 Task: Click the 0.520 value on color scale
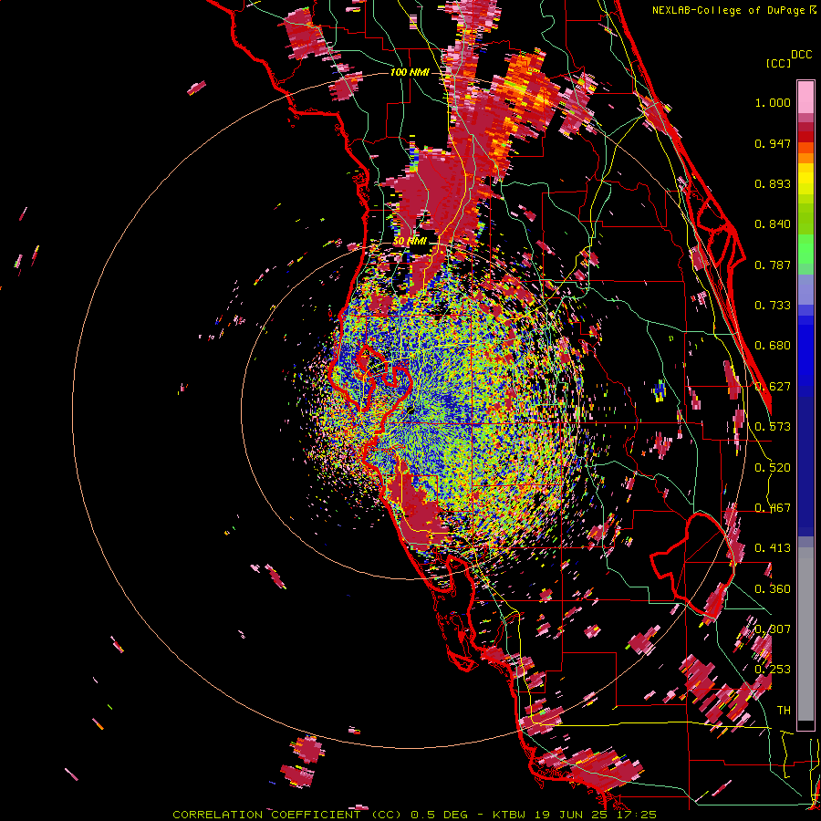(773, 468)
